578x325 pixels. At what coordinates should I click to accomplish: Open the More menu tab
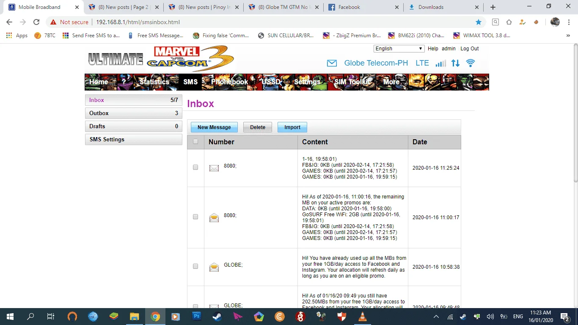tap(391, 82)
